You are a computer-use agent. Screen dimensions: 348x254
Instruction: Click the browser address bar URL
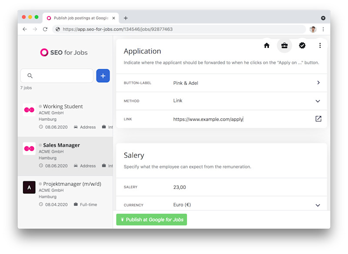point(117,29)
